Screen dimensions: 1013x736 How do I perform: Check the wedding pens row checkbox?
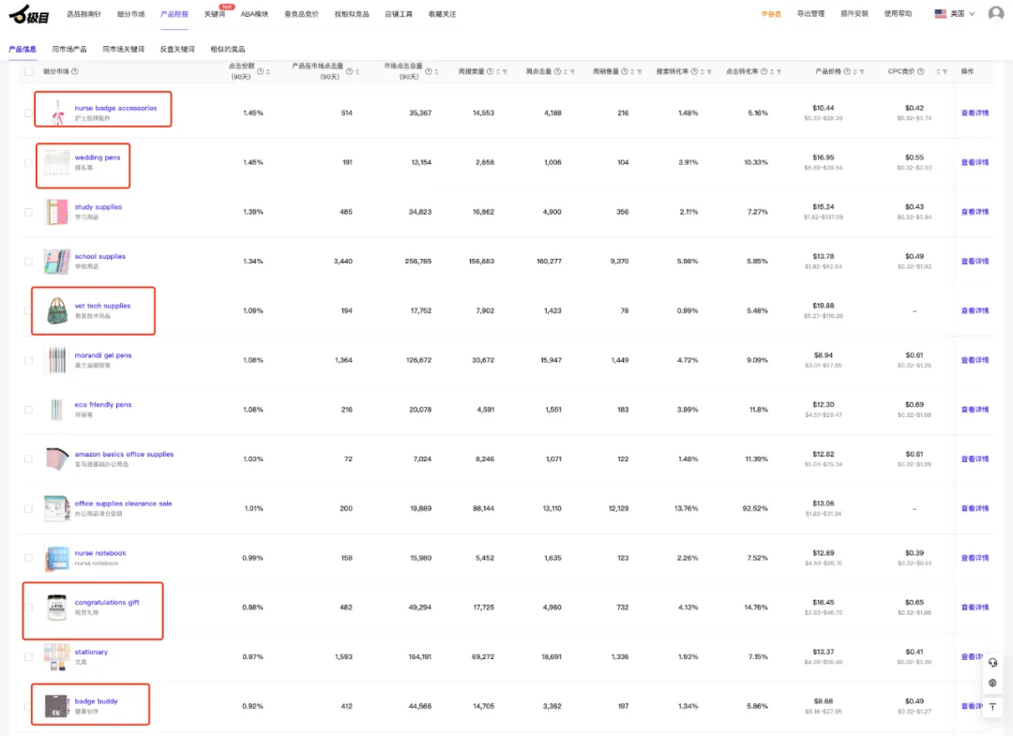(x=28, y=163)
